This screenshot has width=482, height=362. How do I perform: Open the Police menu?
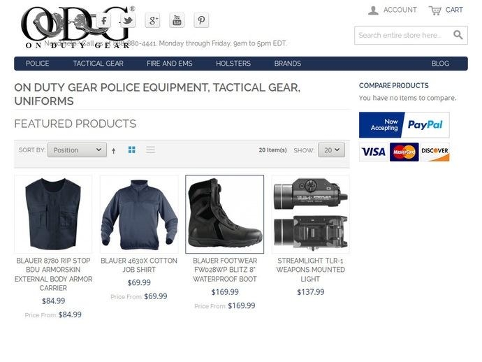click(x=38, y=64)
